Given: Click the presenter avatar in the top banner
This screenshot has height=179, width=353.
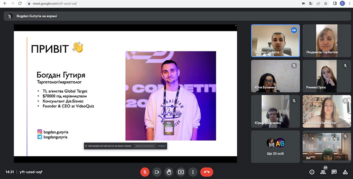Looking at the screenshot, I should coord(10,16).
